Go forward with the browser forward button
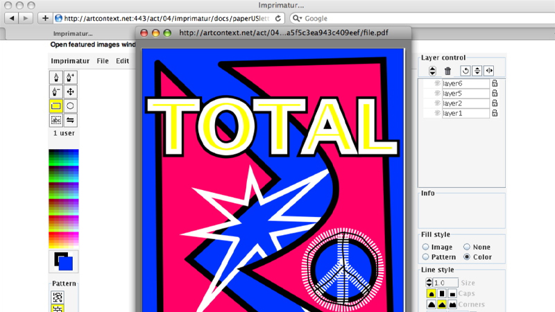 [26, 18]
